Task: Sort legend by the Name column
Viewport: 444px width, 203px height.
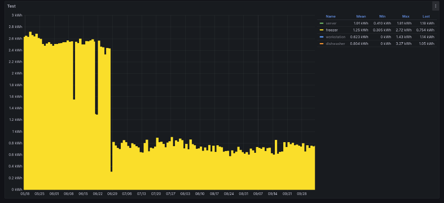Action: point(331,16)
